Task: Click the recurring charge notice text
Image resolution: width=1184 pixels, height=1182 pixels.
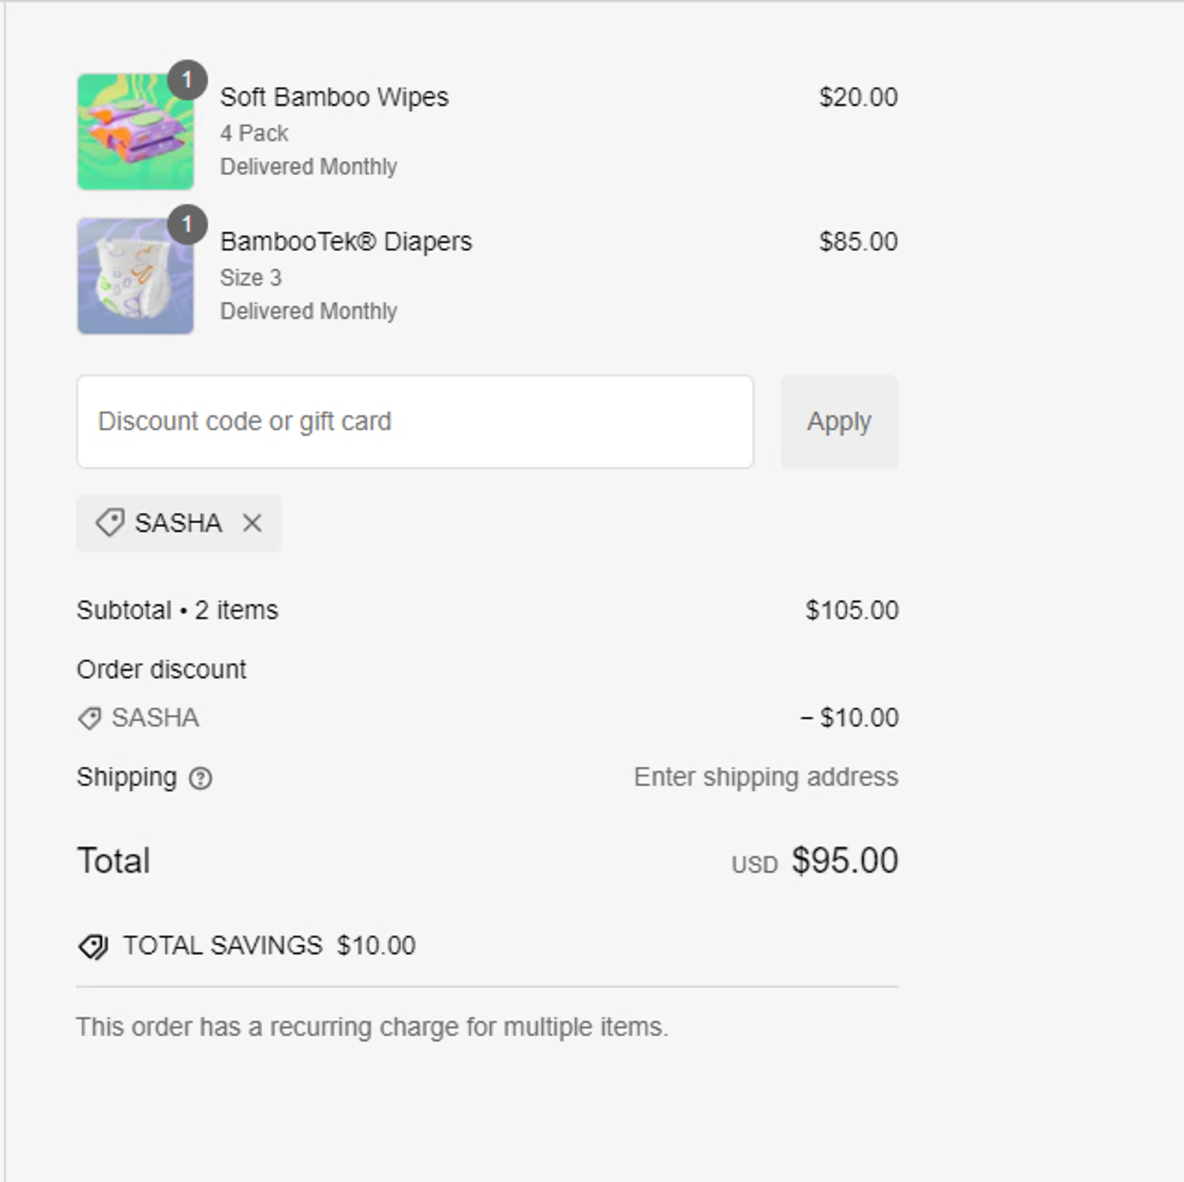Action: click(372, 1027)
